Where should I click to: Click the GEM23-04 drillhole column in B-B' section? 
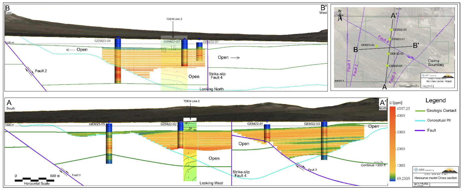(118, 61)
